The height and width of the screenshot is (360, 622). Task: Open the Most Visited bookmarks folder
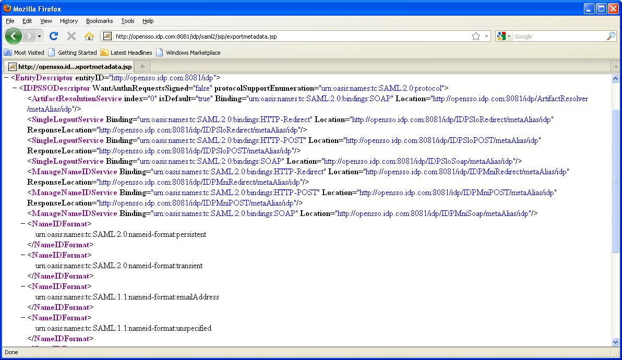coord(24,52)
